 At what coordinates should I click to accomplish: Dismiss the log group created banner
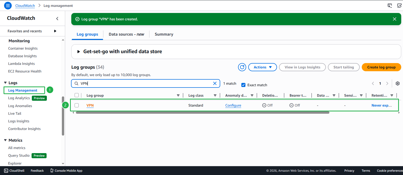[x=395, y=19]
